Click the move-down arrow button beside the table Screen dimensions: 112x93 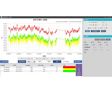click(79, 67)
